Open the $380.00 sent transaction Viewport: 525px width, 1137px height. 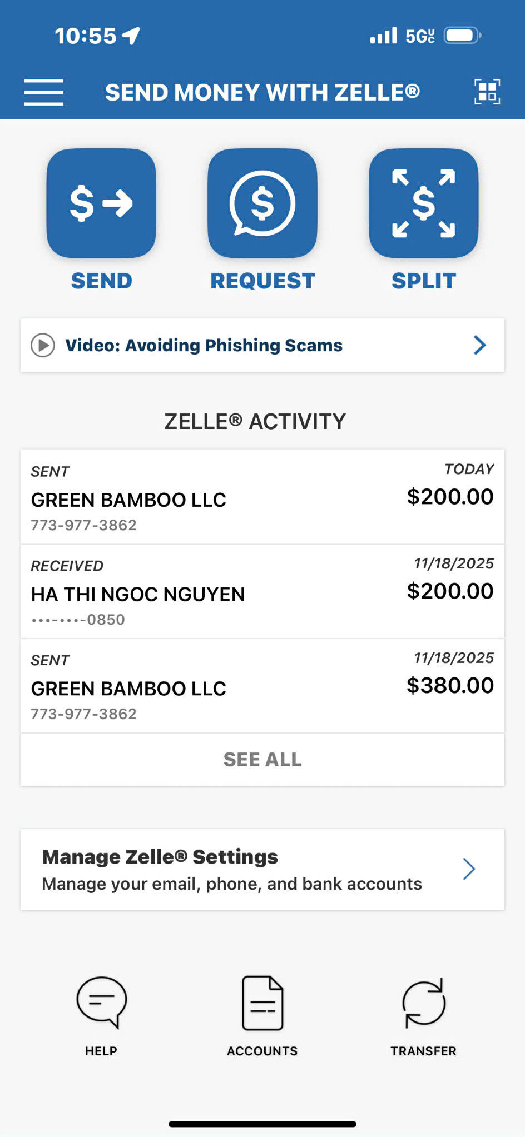(x=262, y=686)
